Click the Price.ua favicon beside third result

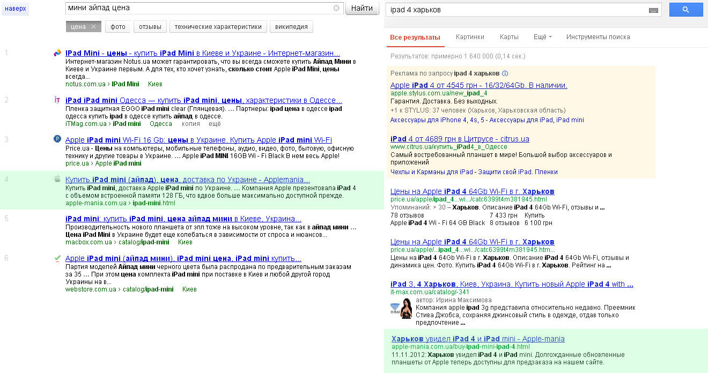[x=57, y=139]
